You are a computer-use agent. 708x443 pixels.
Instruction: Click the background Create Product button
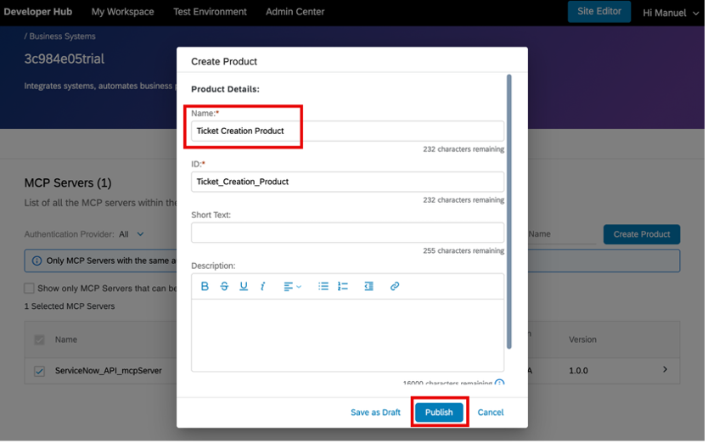click(642, 234)
